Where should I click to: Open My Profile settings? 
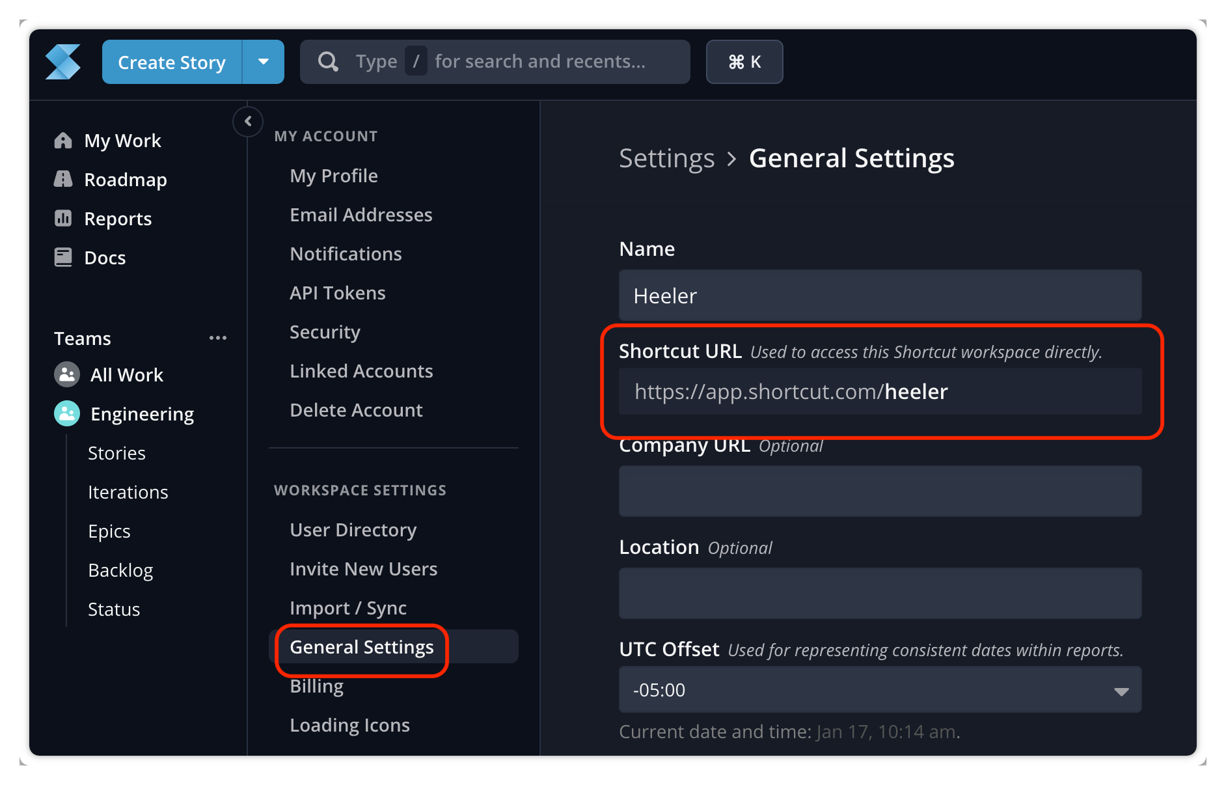tap(334, 176)
